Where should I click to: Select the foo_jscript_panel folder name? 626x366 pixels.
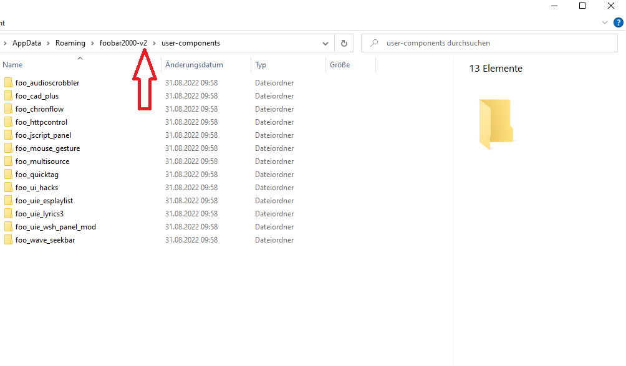tap(43, 135)
